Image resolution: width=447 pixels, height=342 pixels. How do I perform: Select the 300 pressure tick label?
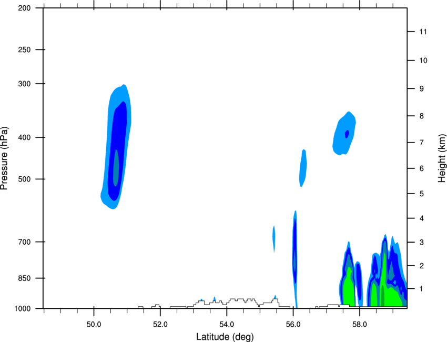point(24,84)
